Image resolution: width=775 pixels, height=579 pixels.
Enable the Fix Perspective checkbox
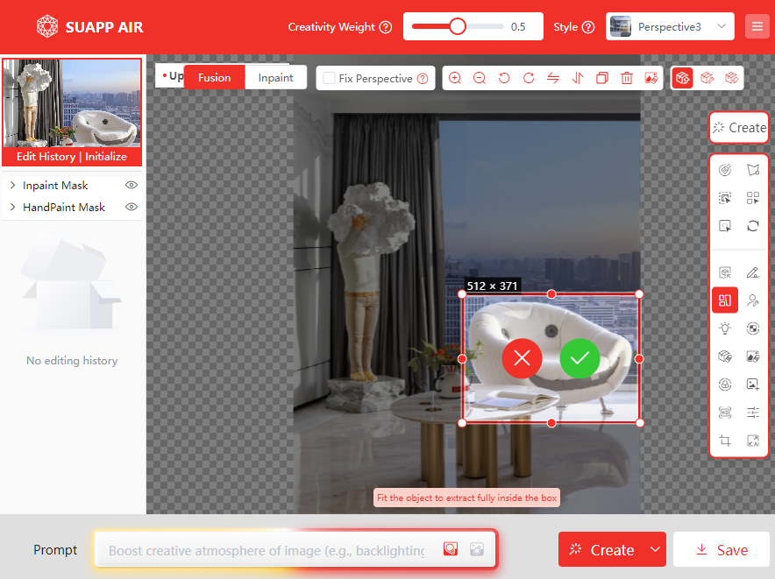click(x=330, y=78)
